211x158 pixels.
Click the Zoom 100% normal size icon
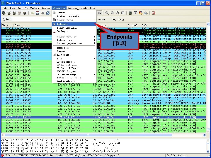pos(117,13)
